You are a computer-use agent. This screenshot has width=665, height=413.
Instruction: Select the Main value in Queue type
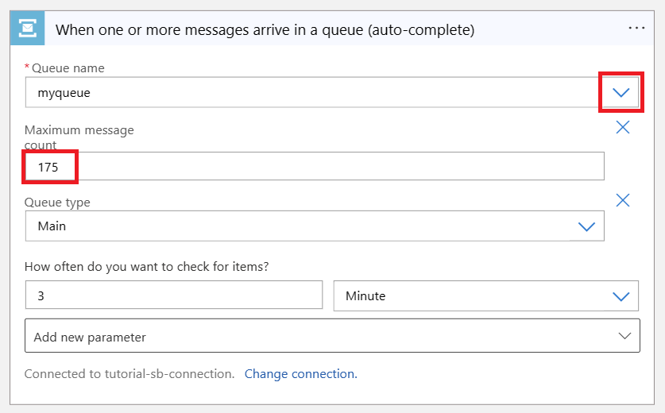click(x=52, y=226)
